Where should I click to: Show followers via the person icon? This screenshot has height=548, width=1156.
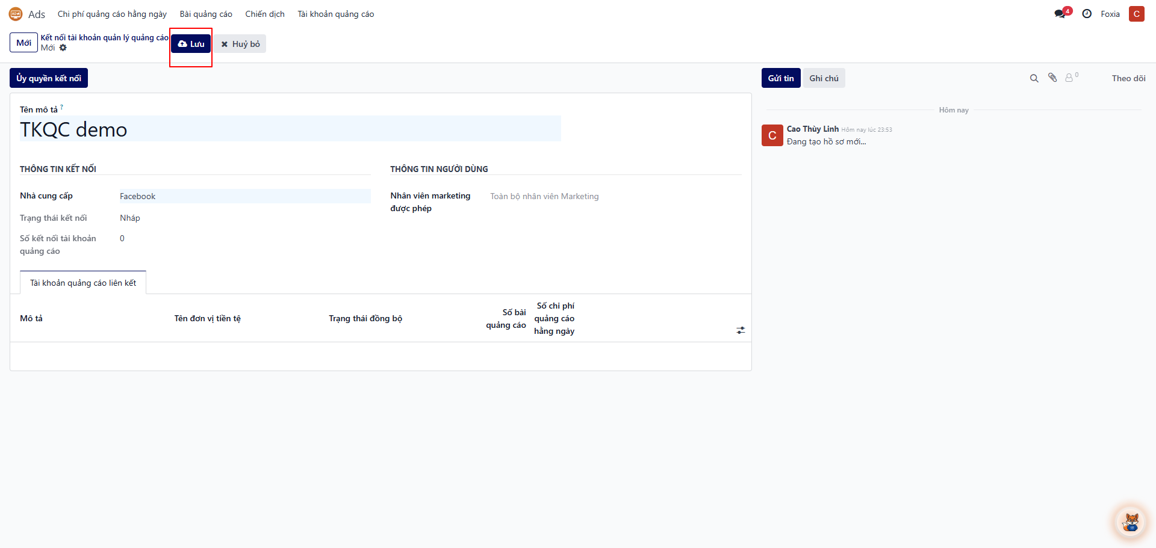click(1069, 78)
